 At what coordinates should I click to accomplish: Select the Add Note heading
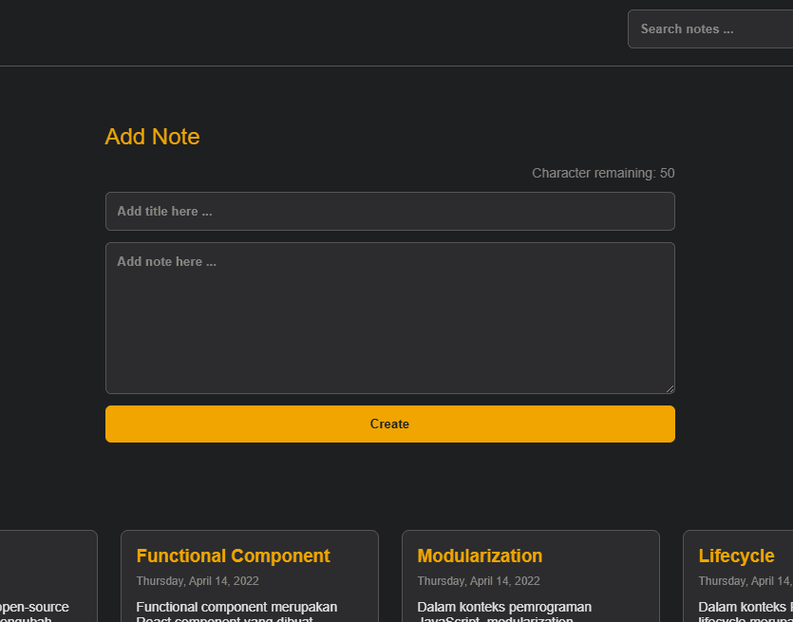coord(152,137)
